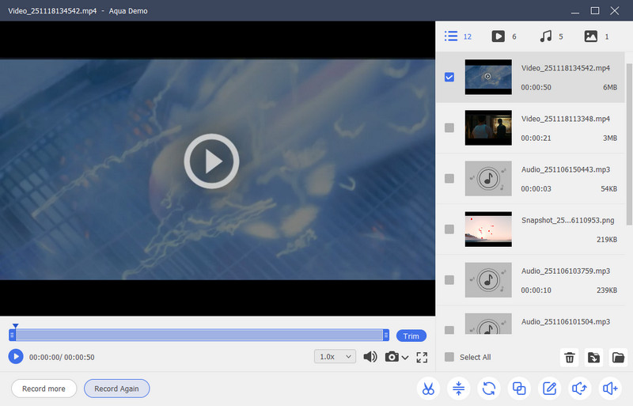The width and height of the screenshot is (633, 406).
Task: Click the middle of the trim timeline bar
Action: tap(199, 335)
